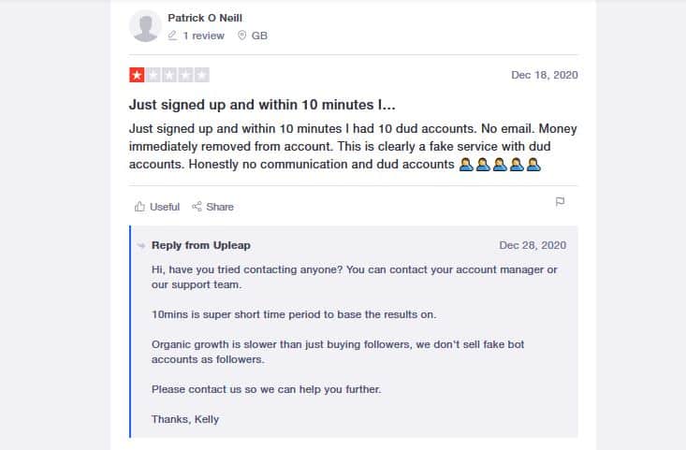Click the '1 review' text

(x=203, y=36)
